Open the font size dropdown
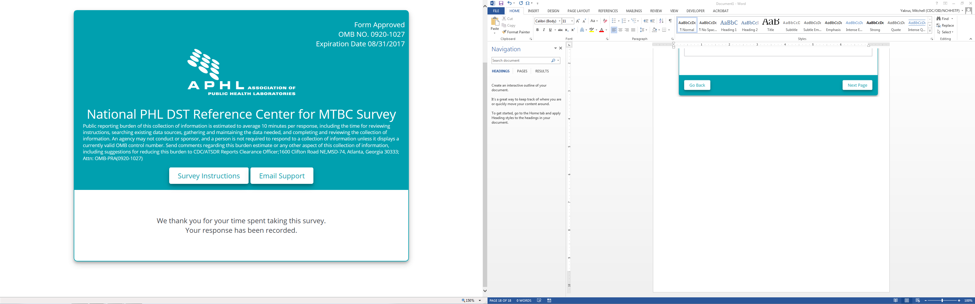Screen dimensions: 975x304 point(572,21)
